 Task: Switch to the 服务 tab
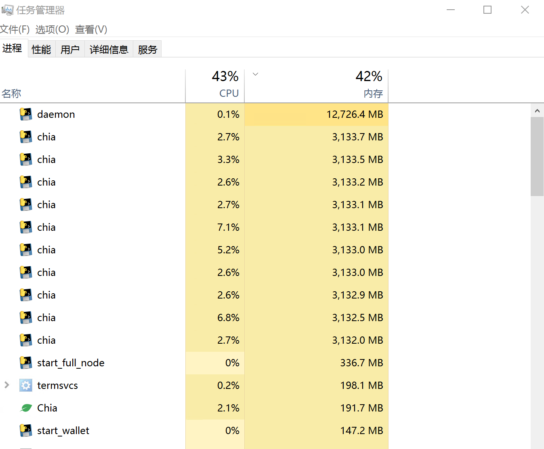(x=147, y=49)
